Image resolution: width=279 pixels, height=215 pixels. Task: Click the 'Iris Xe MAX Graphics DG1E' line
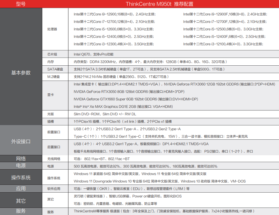[x=123, y=107]
